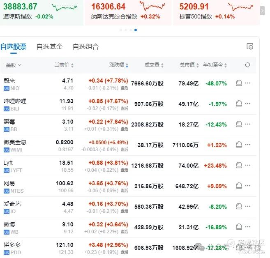Viewport: 270px width, 258px height.
Task: Refresh the watchlist table
Action: pos(248,65)
